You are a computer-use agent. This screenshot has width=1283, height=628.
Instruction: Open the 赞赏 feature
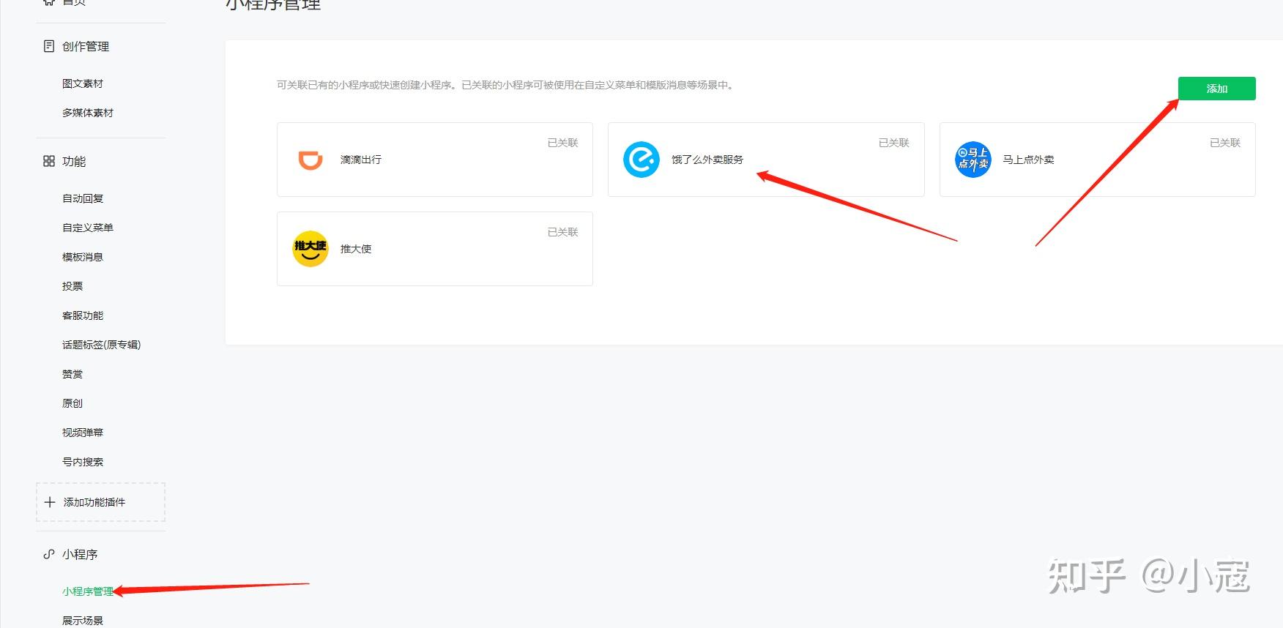[x=72, y=374]
